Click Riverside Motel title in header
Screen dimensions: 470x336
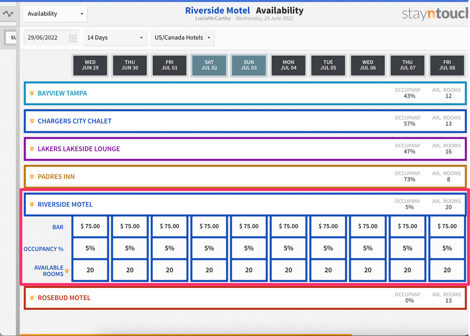point(217,11)
